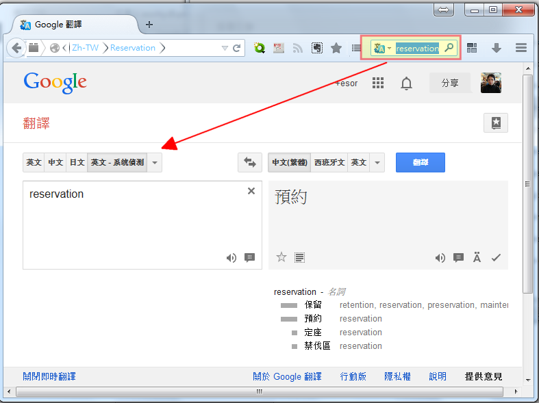Listen to the source text pronunciation
The image size is (539, 403).
click(231, 257)
